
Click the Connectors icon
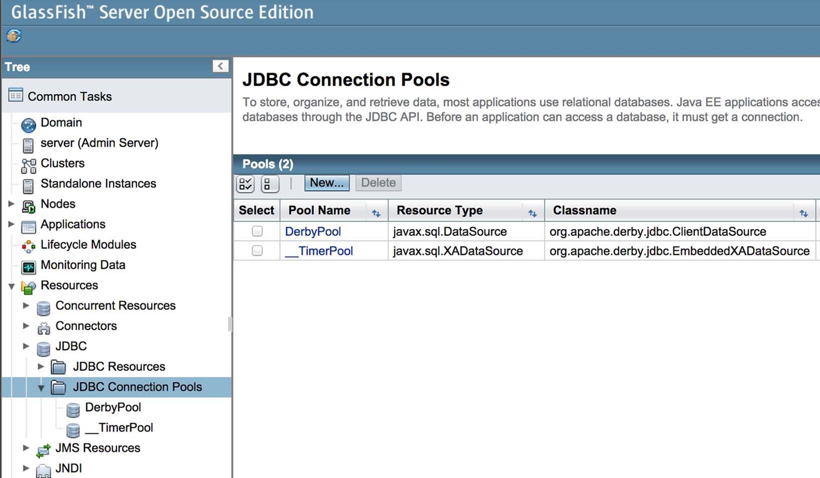pos(43,328)
